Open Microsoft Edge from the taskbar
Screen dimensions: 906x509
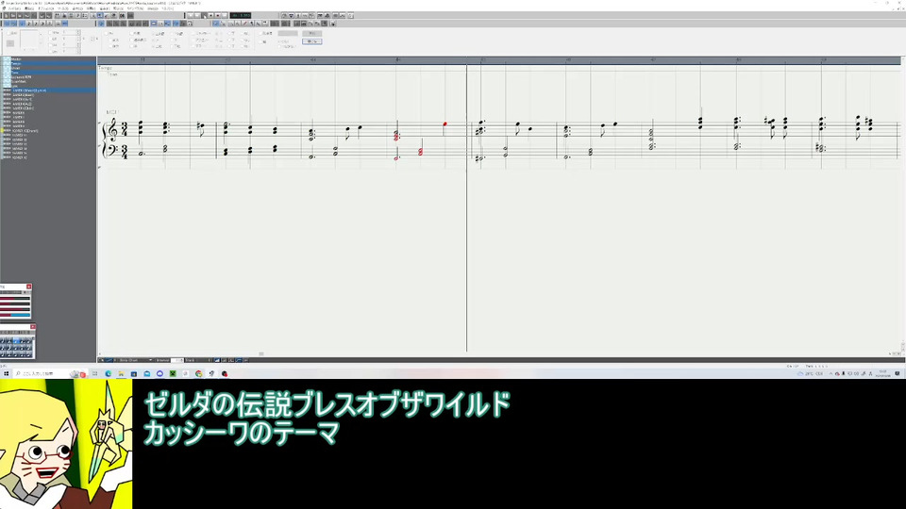pyautogui.click(x=108, y=374)
